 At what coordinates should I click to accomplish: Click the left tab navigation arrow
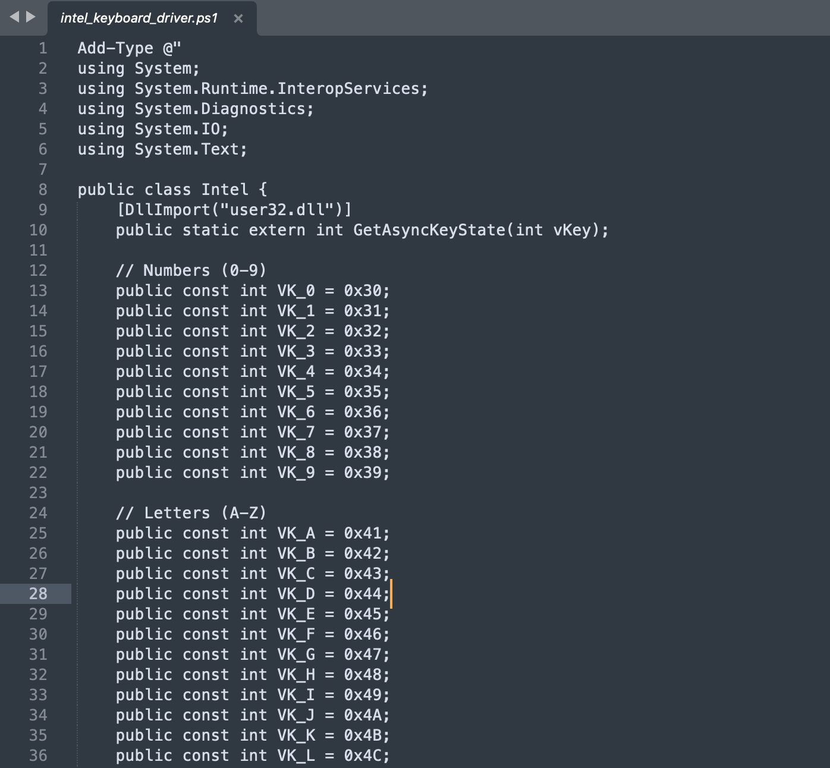point(15,17)
